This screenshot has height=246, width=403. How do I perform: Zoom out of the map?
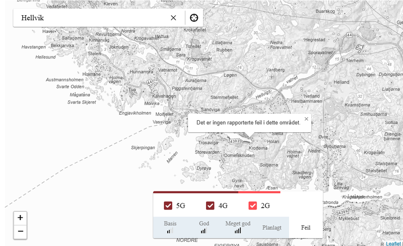pos(20,231)
